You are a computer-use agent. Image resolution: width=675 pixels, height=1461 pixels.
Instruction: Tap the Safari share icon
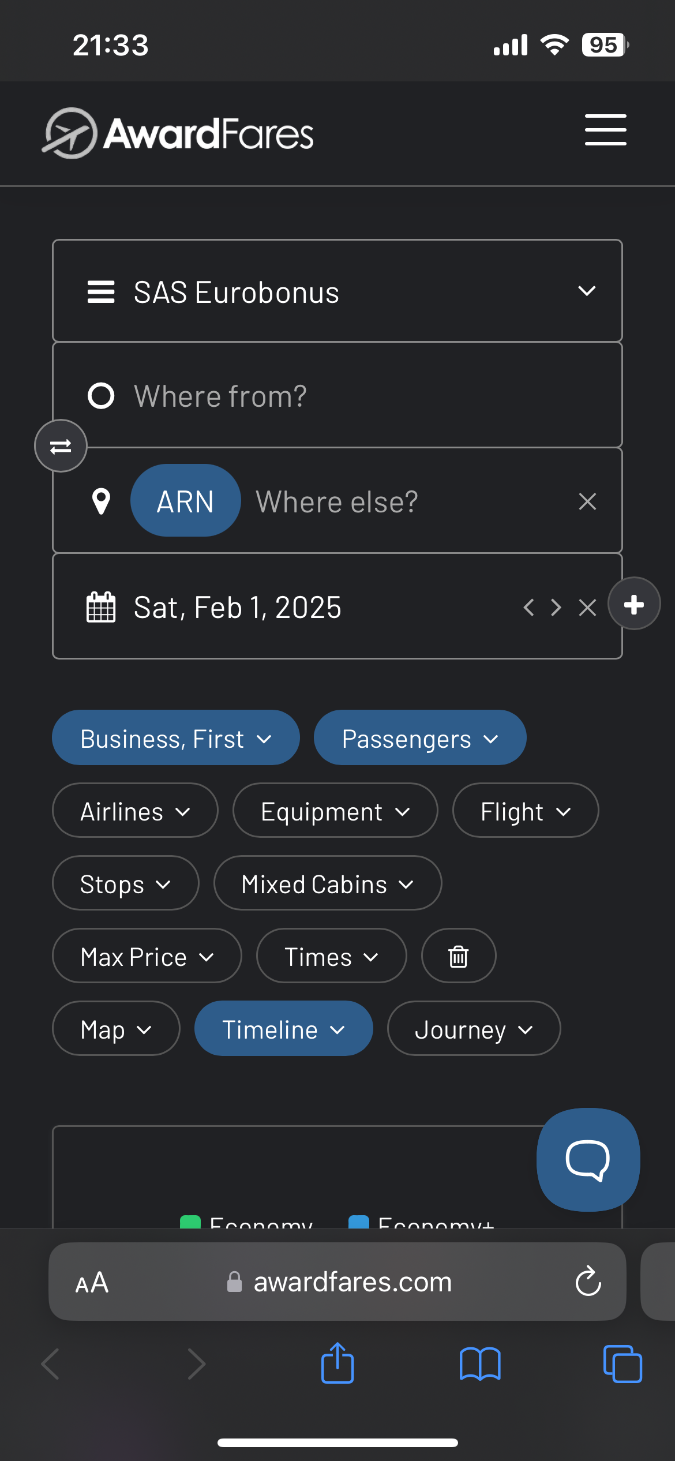pos(337,1363)
